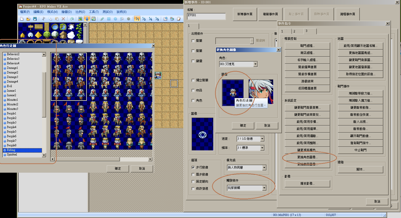Click the New Project toolbar icon
The width and height of the screenshot is (401, 218).
(x=22, y=19)
